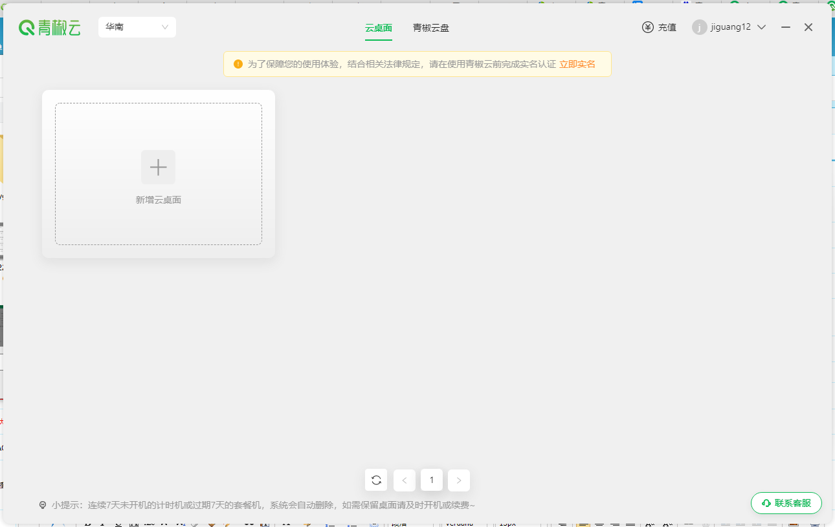This screenshot has height=527, width=835.
Task: Click the jiguang12 username text
Action: (731, 27)
